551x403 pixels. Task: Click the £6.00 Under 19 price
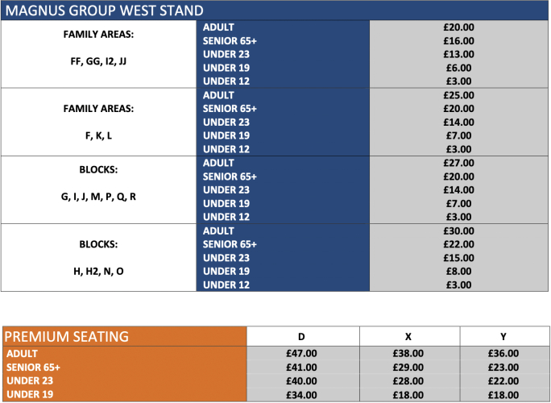(x=458, y=68)
